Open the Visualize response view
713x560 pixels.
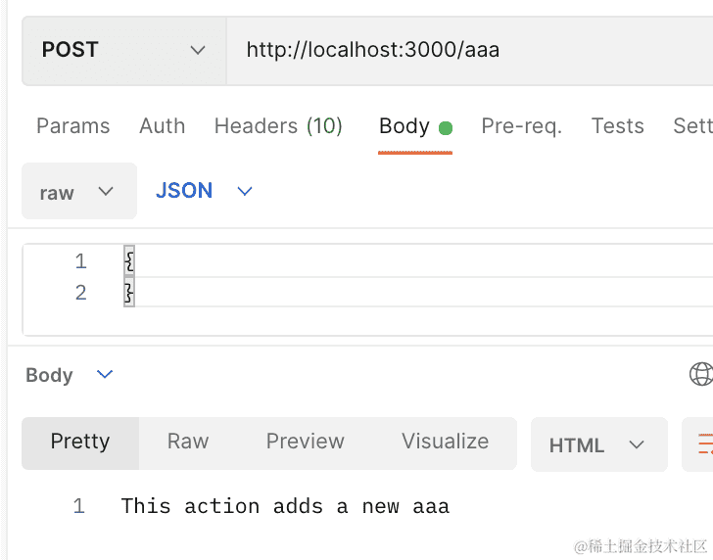click(x=445, y=442)
